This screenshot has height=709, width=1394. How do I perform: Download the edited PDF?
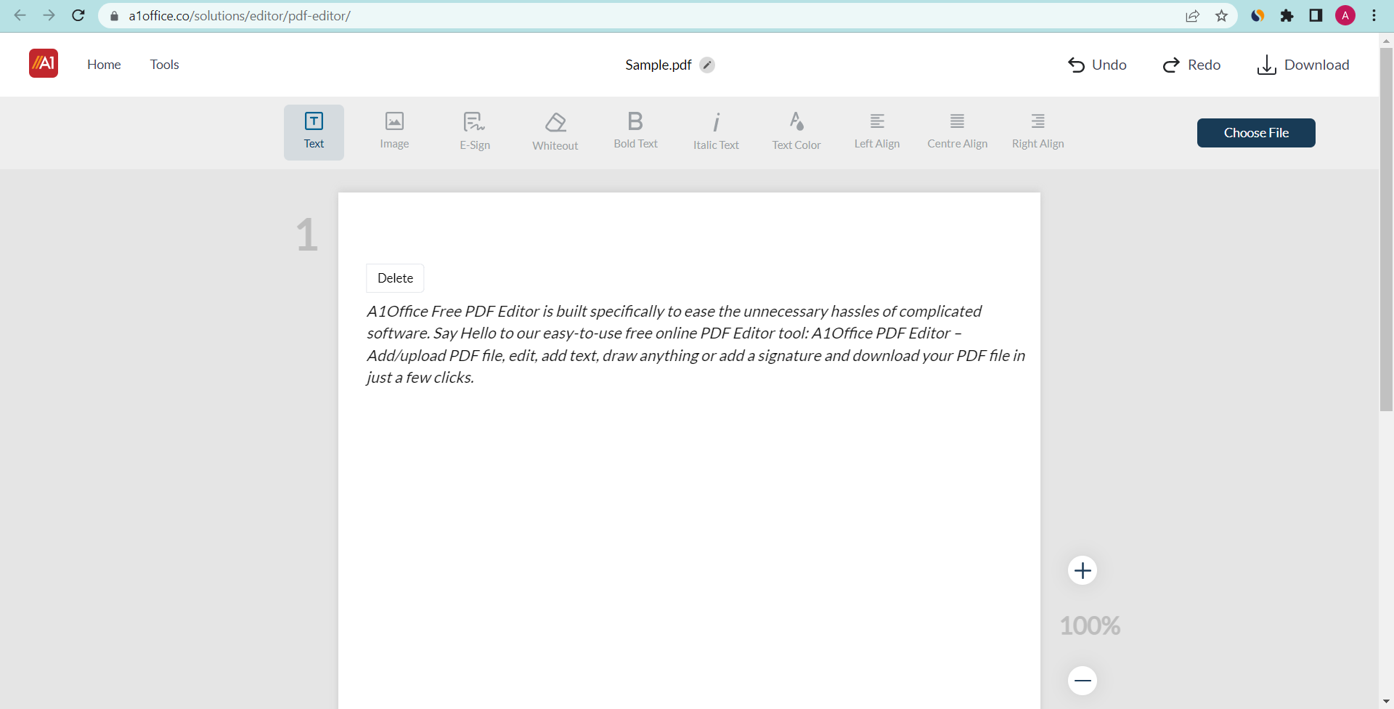(1303, 65)
